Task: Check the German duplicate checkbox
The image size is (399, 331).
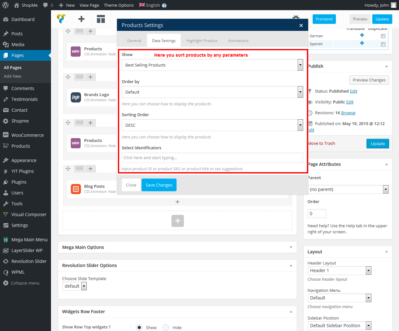Action: click(x=383, y=36)
